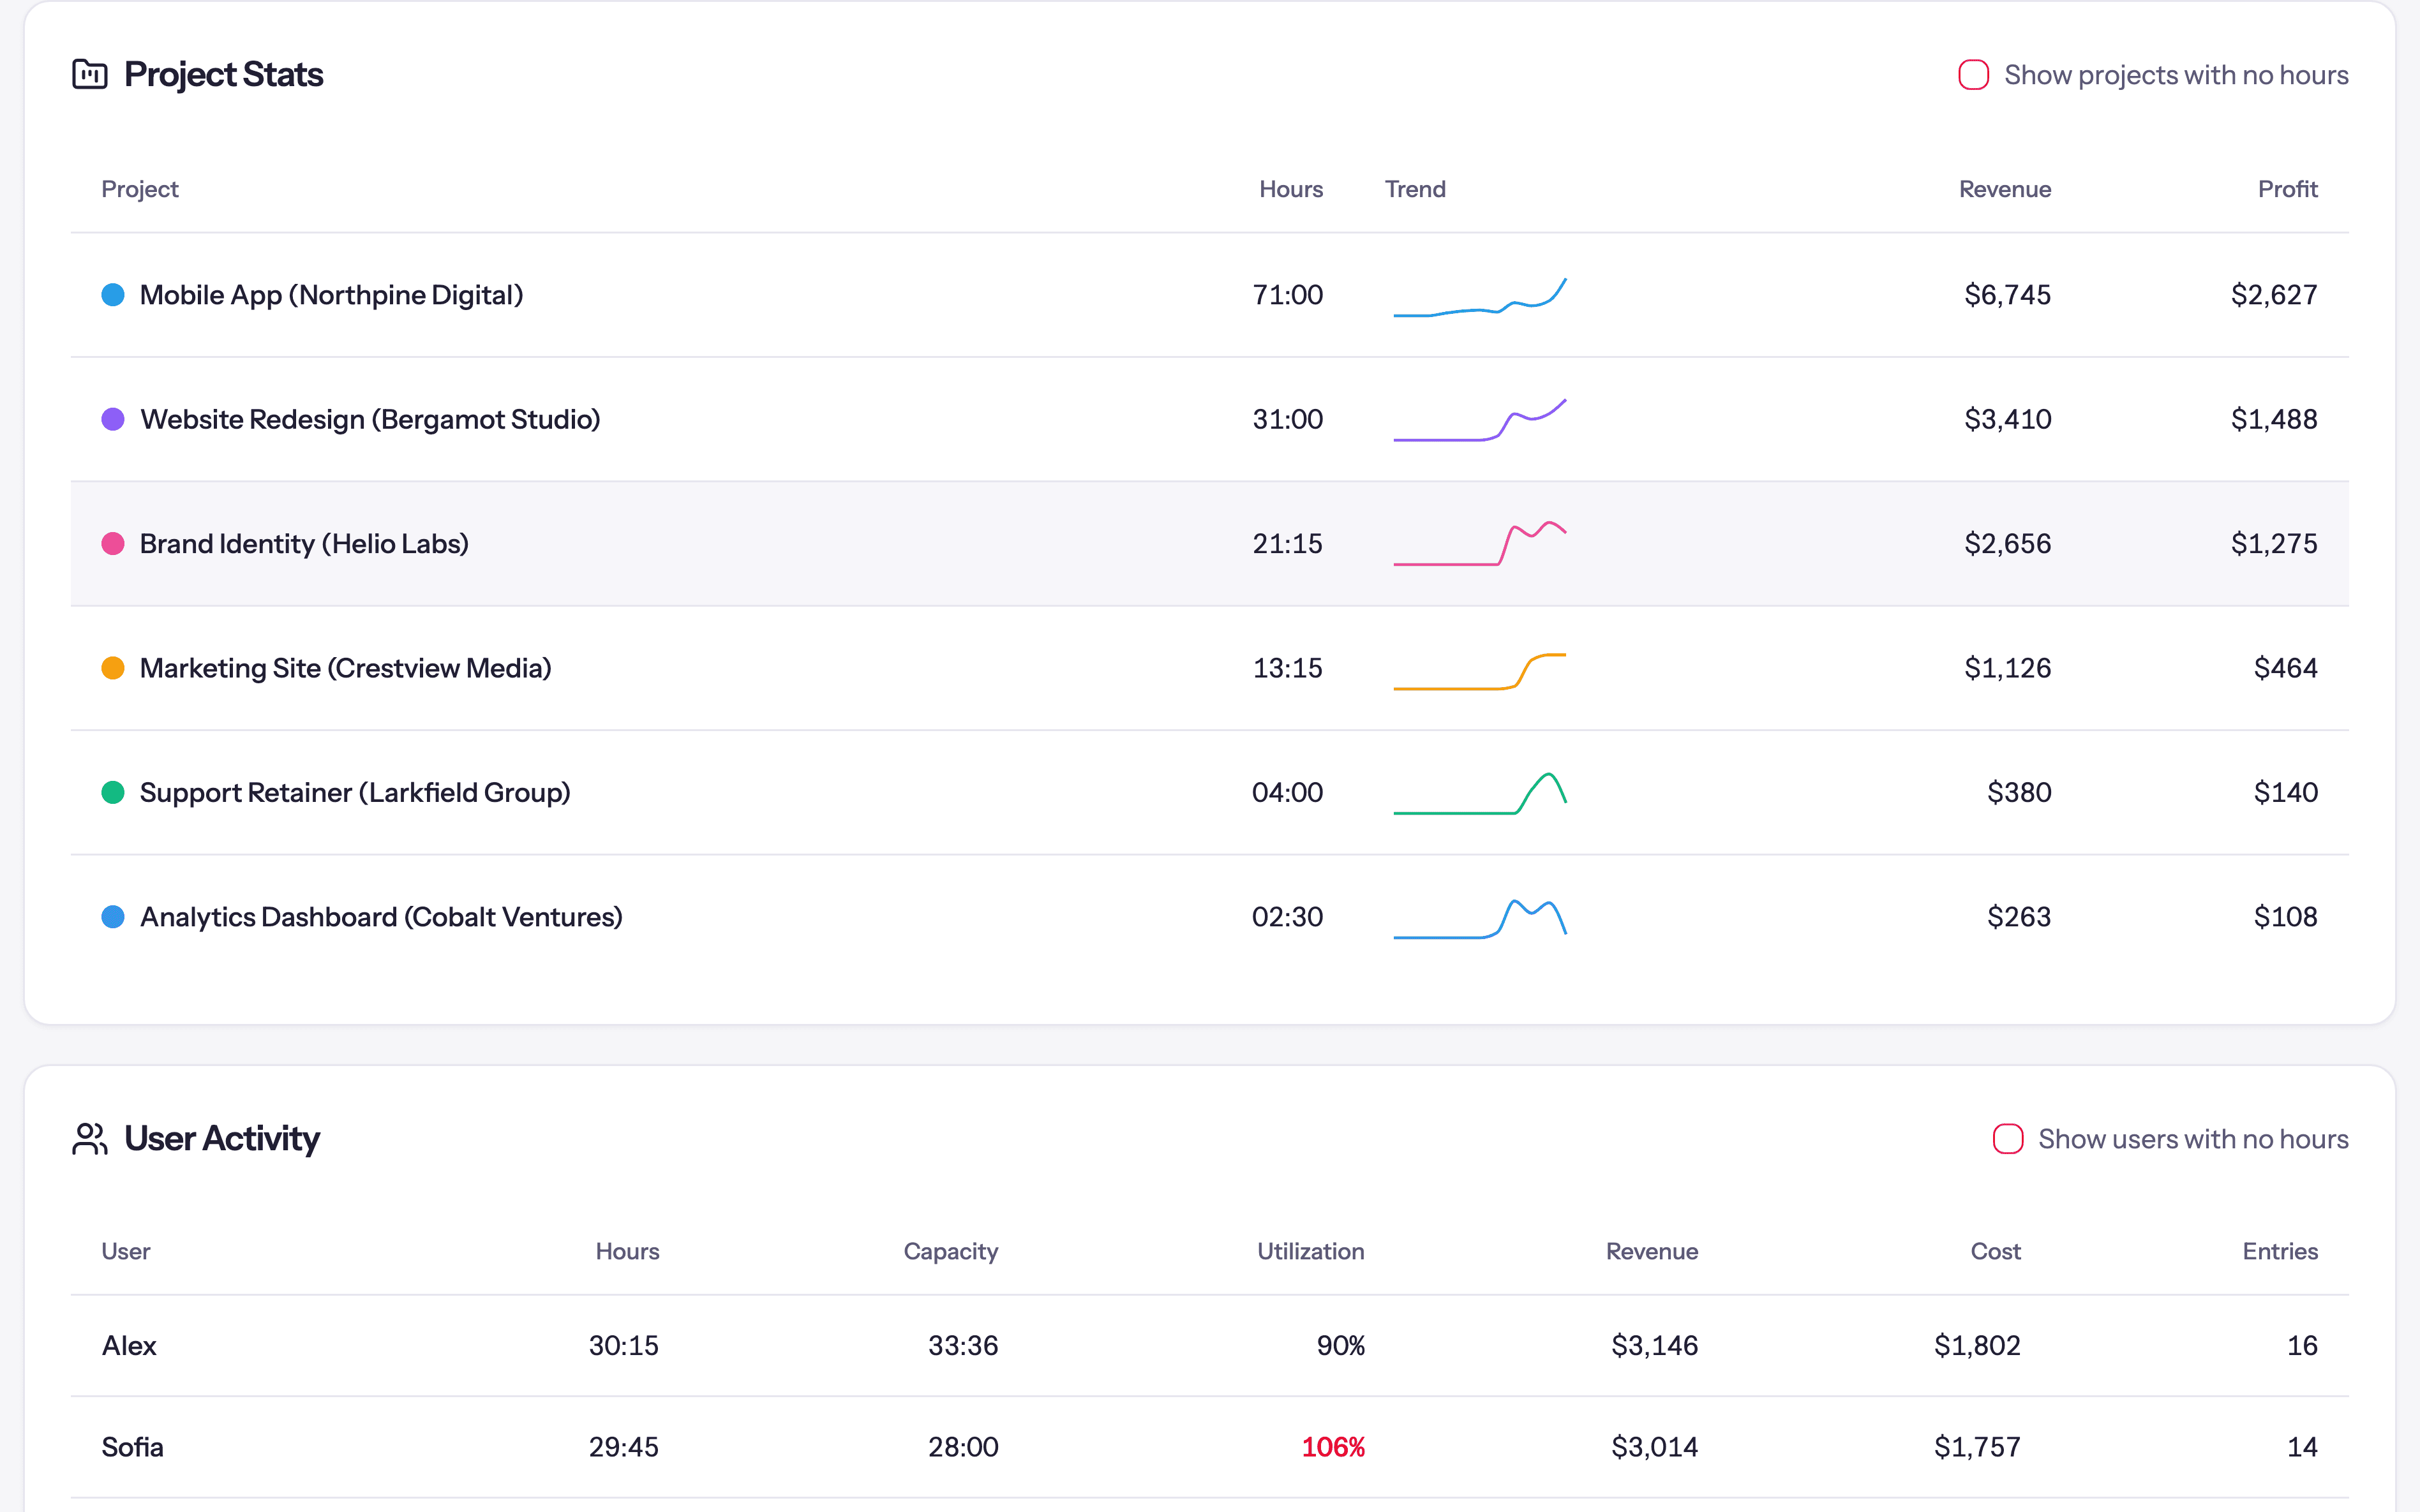The width and height of the screenshot is (2420, 1512).
Task: Enable Show projects with no hours checkbox
Action: (1973, 75)
